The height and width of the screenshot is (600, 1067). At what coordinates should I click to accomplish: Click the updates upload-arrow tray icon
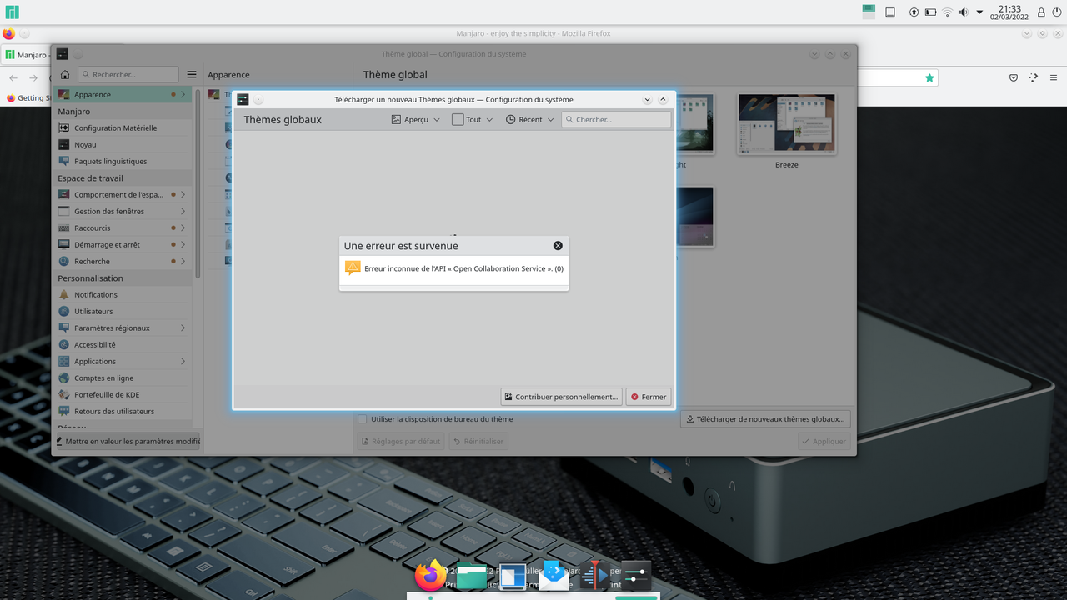point(914,12)
